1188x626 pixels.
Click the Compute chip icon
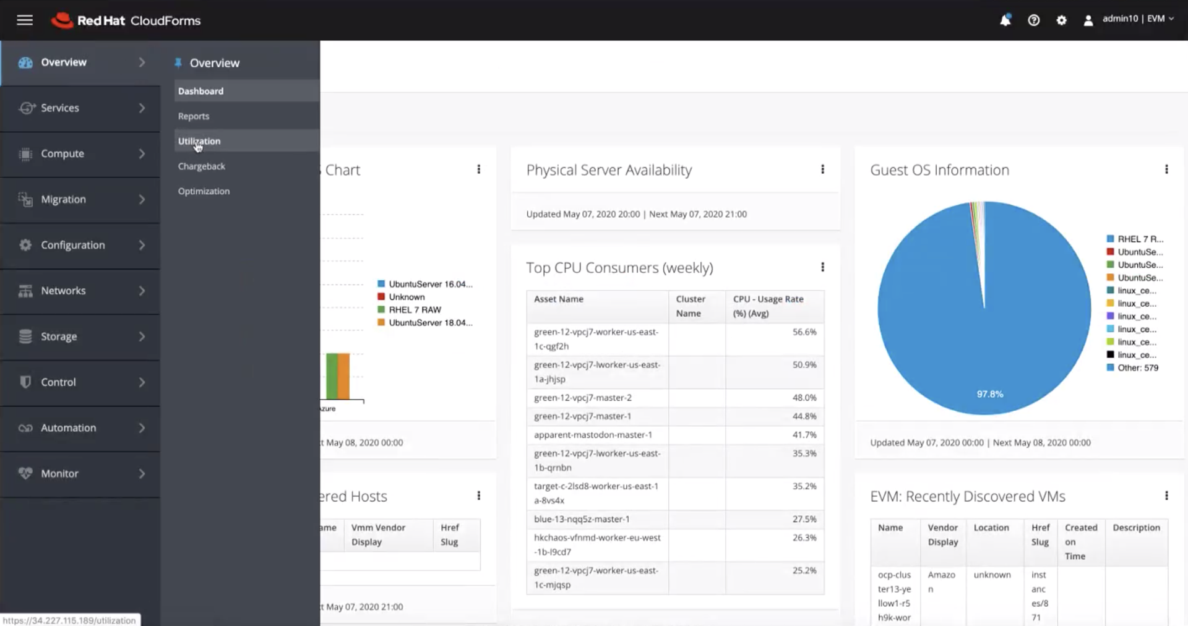[25, 153]
